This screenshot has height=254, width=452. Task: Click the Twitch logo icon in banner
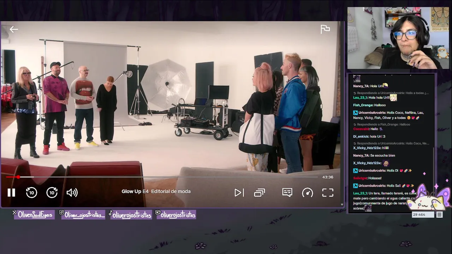coord(158,213)
